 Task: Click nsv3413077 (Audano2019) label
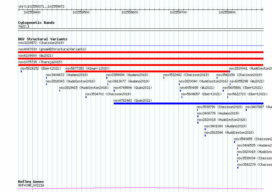pos(128,81)
